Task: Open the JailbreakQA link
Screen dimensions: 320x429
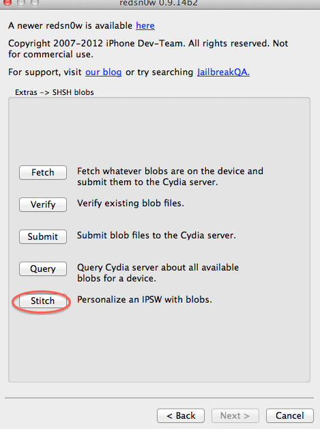Action: coord(223,72)
